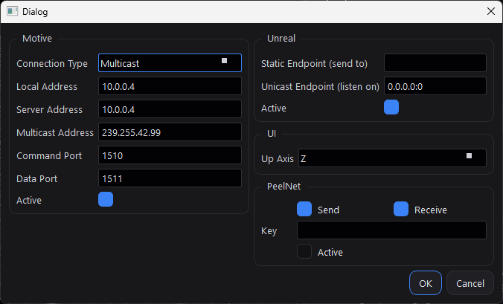Click into the Data Port field
The width and height of the screenshot is (503, 304).
pos(170,178)
